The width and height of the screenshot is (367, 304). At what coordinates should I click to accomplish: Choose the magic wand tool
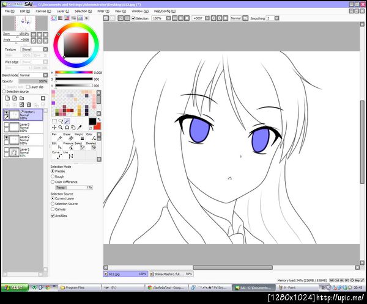click(67, 121)
